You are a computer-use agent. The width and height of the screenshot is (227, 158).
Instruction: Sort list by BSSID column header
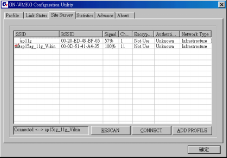coord(81,34)
